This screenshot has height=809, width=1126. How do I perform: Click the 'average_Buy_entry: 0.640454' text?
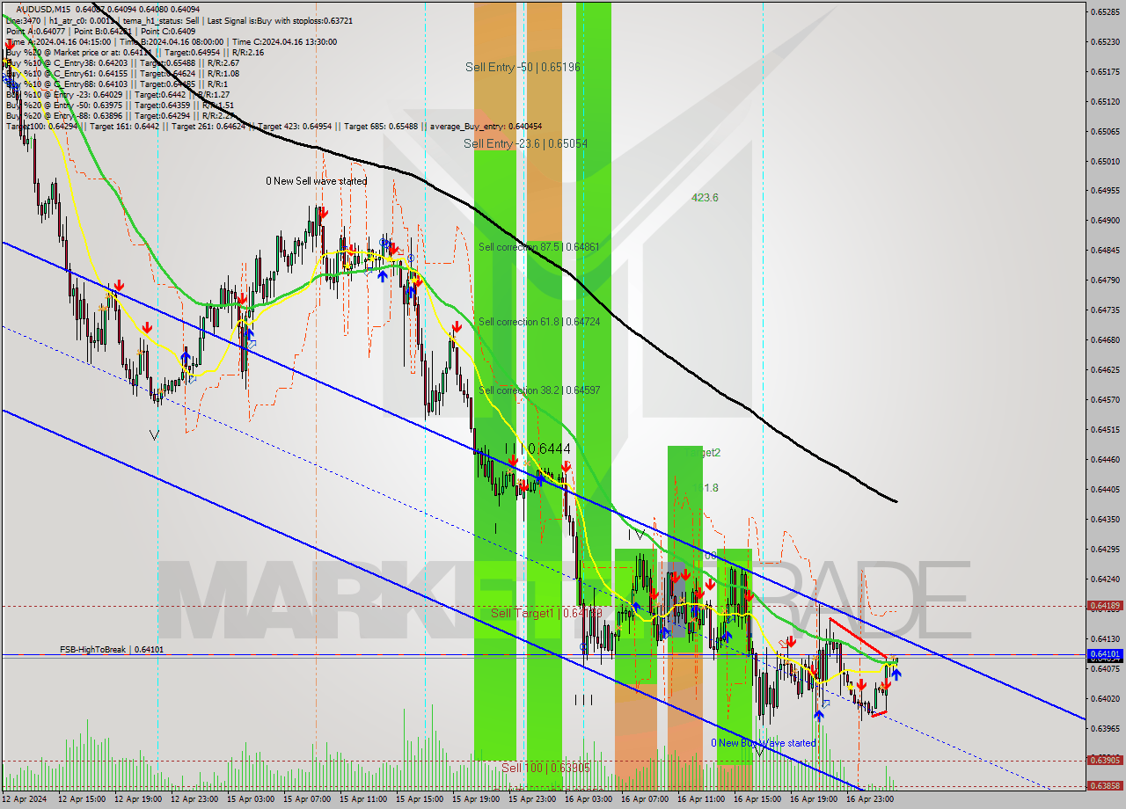[486, 126]
